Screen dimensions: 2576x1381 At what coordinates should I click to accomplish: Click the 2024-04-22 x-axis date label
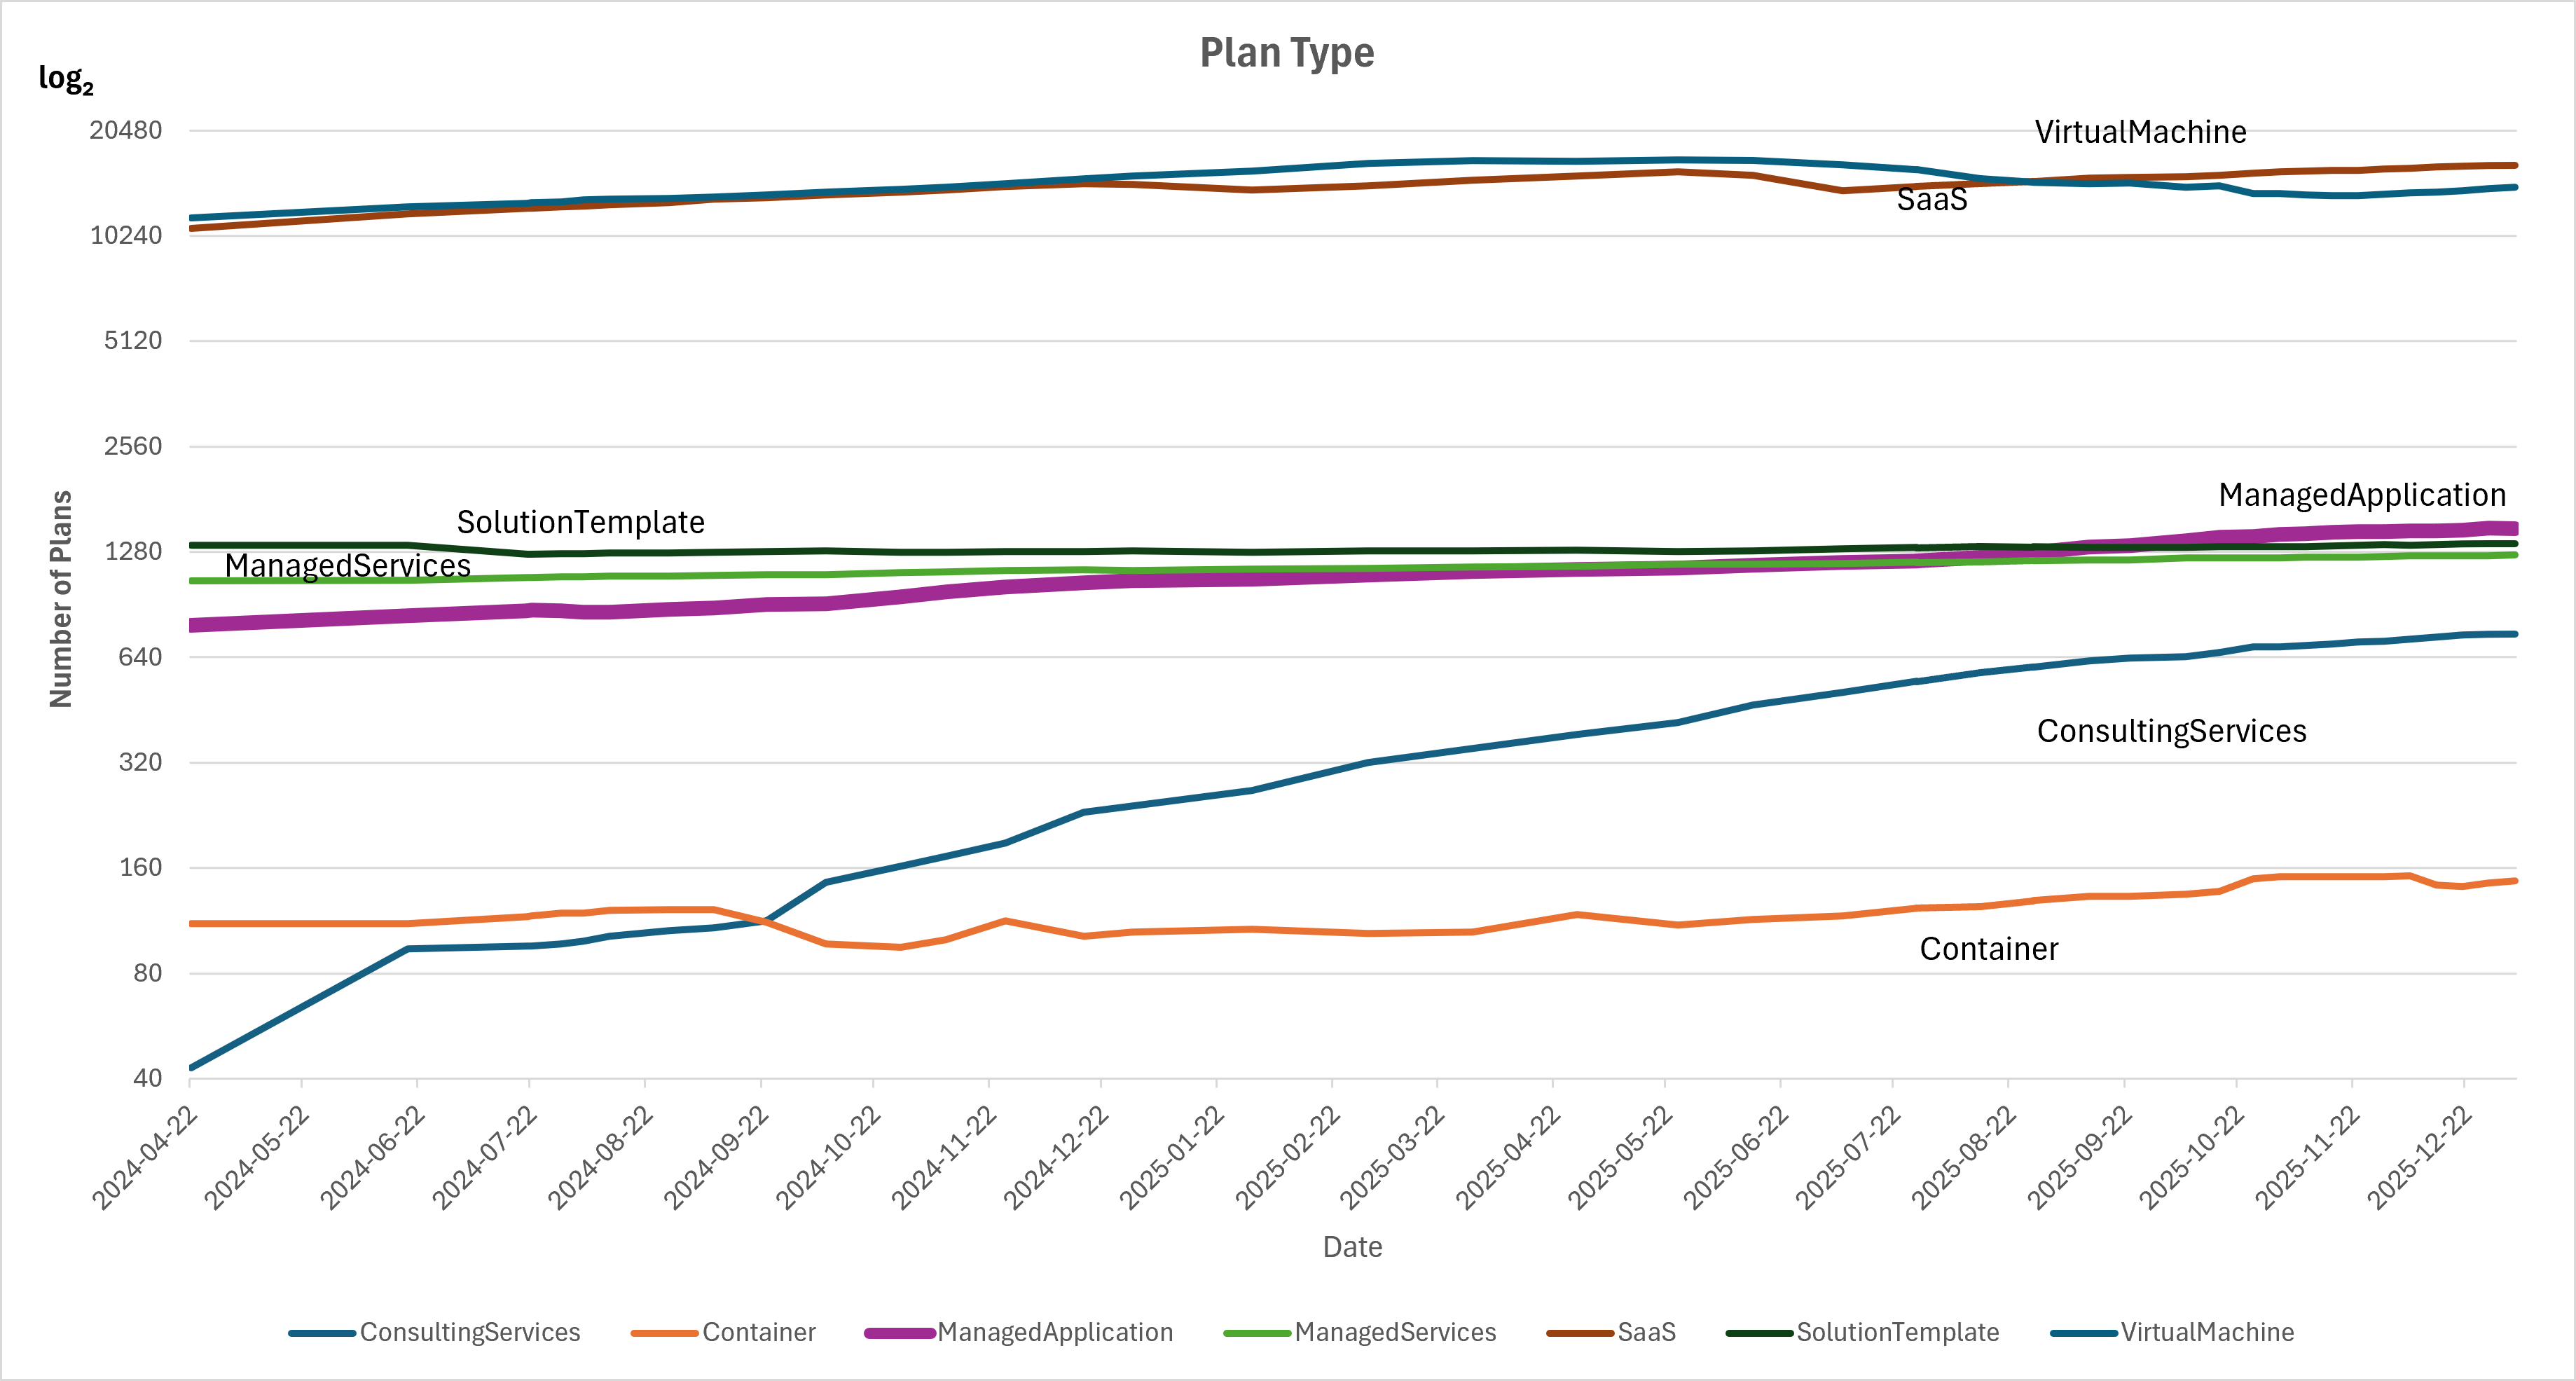(x=146, y=1159)
